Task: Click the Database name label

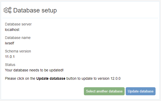Action: click(18, 38)
